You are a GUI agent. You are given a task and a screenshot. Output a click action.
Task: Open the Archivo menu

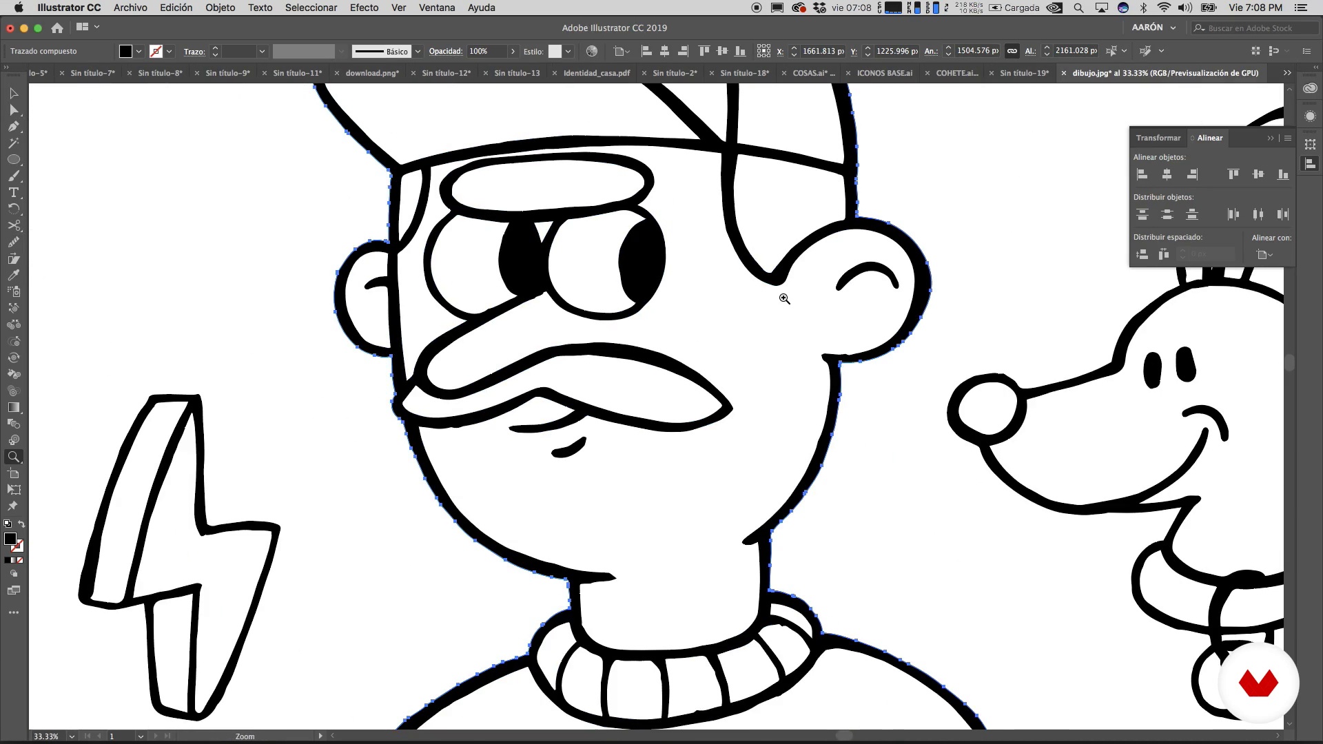[x=130, y=8]
